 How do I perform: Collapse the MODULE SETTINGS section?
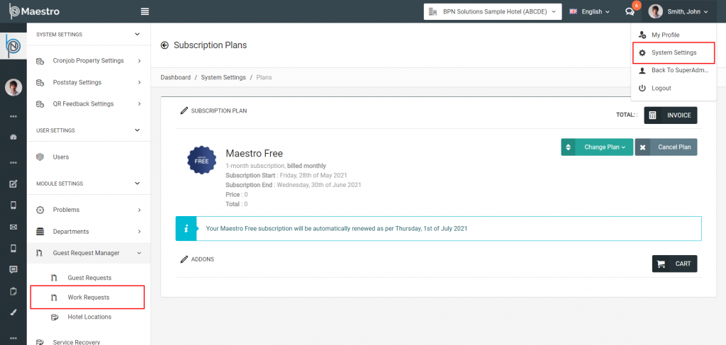(137, 183)
